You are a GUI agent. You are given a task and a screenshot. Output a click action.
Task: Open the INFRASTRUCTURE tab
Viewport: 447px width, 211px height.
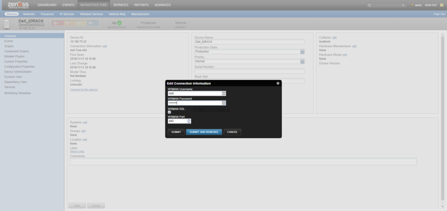(94, 5)
